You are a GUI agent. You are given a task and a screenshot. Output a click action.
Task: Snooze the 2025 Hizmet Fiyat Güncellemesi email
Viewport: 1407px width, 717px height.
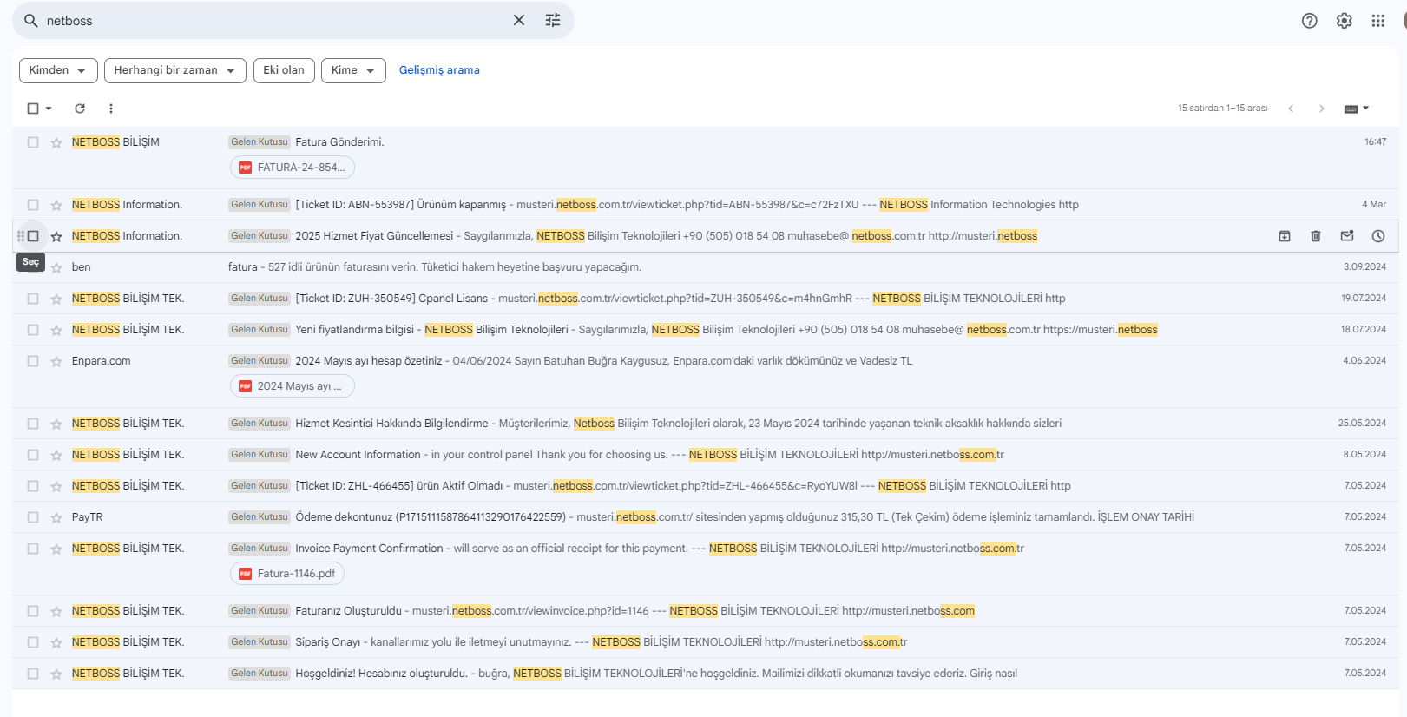click(x=1378, y=236)
